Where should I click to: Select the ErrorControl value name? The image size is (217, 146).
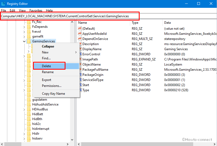(x=91, y=54)
